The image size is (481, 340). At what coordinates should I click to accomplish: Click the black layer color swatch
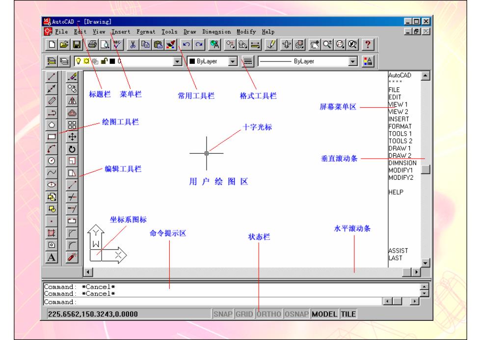[112, 61]
